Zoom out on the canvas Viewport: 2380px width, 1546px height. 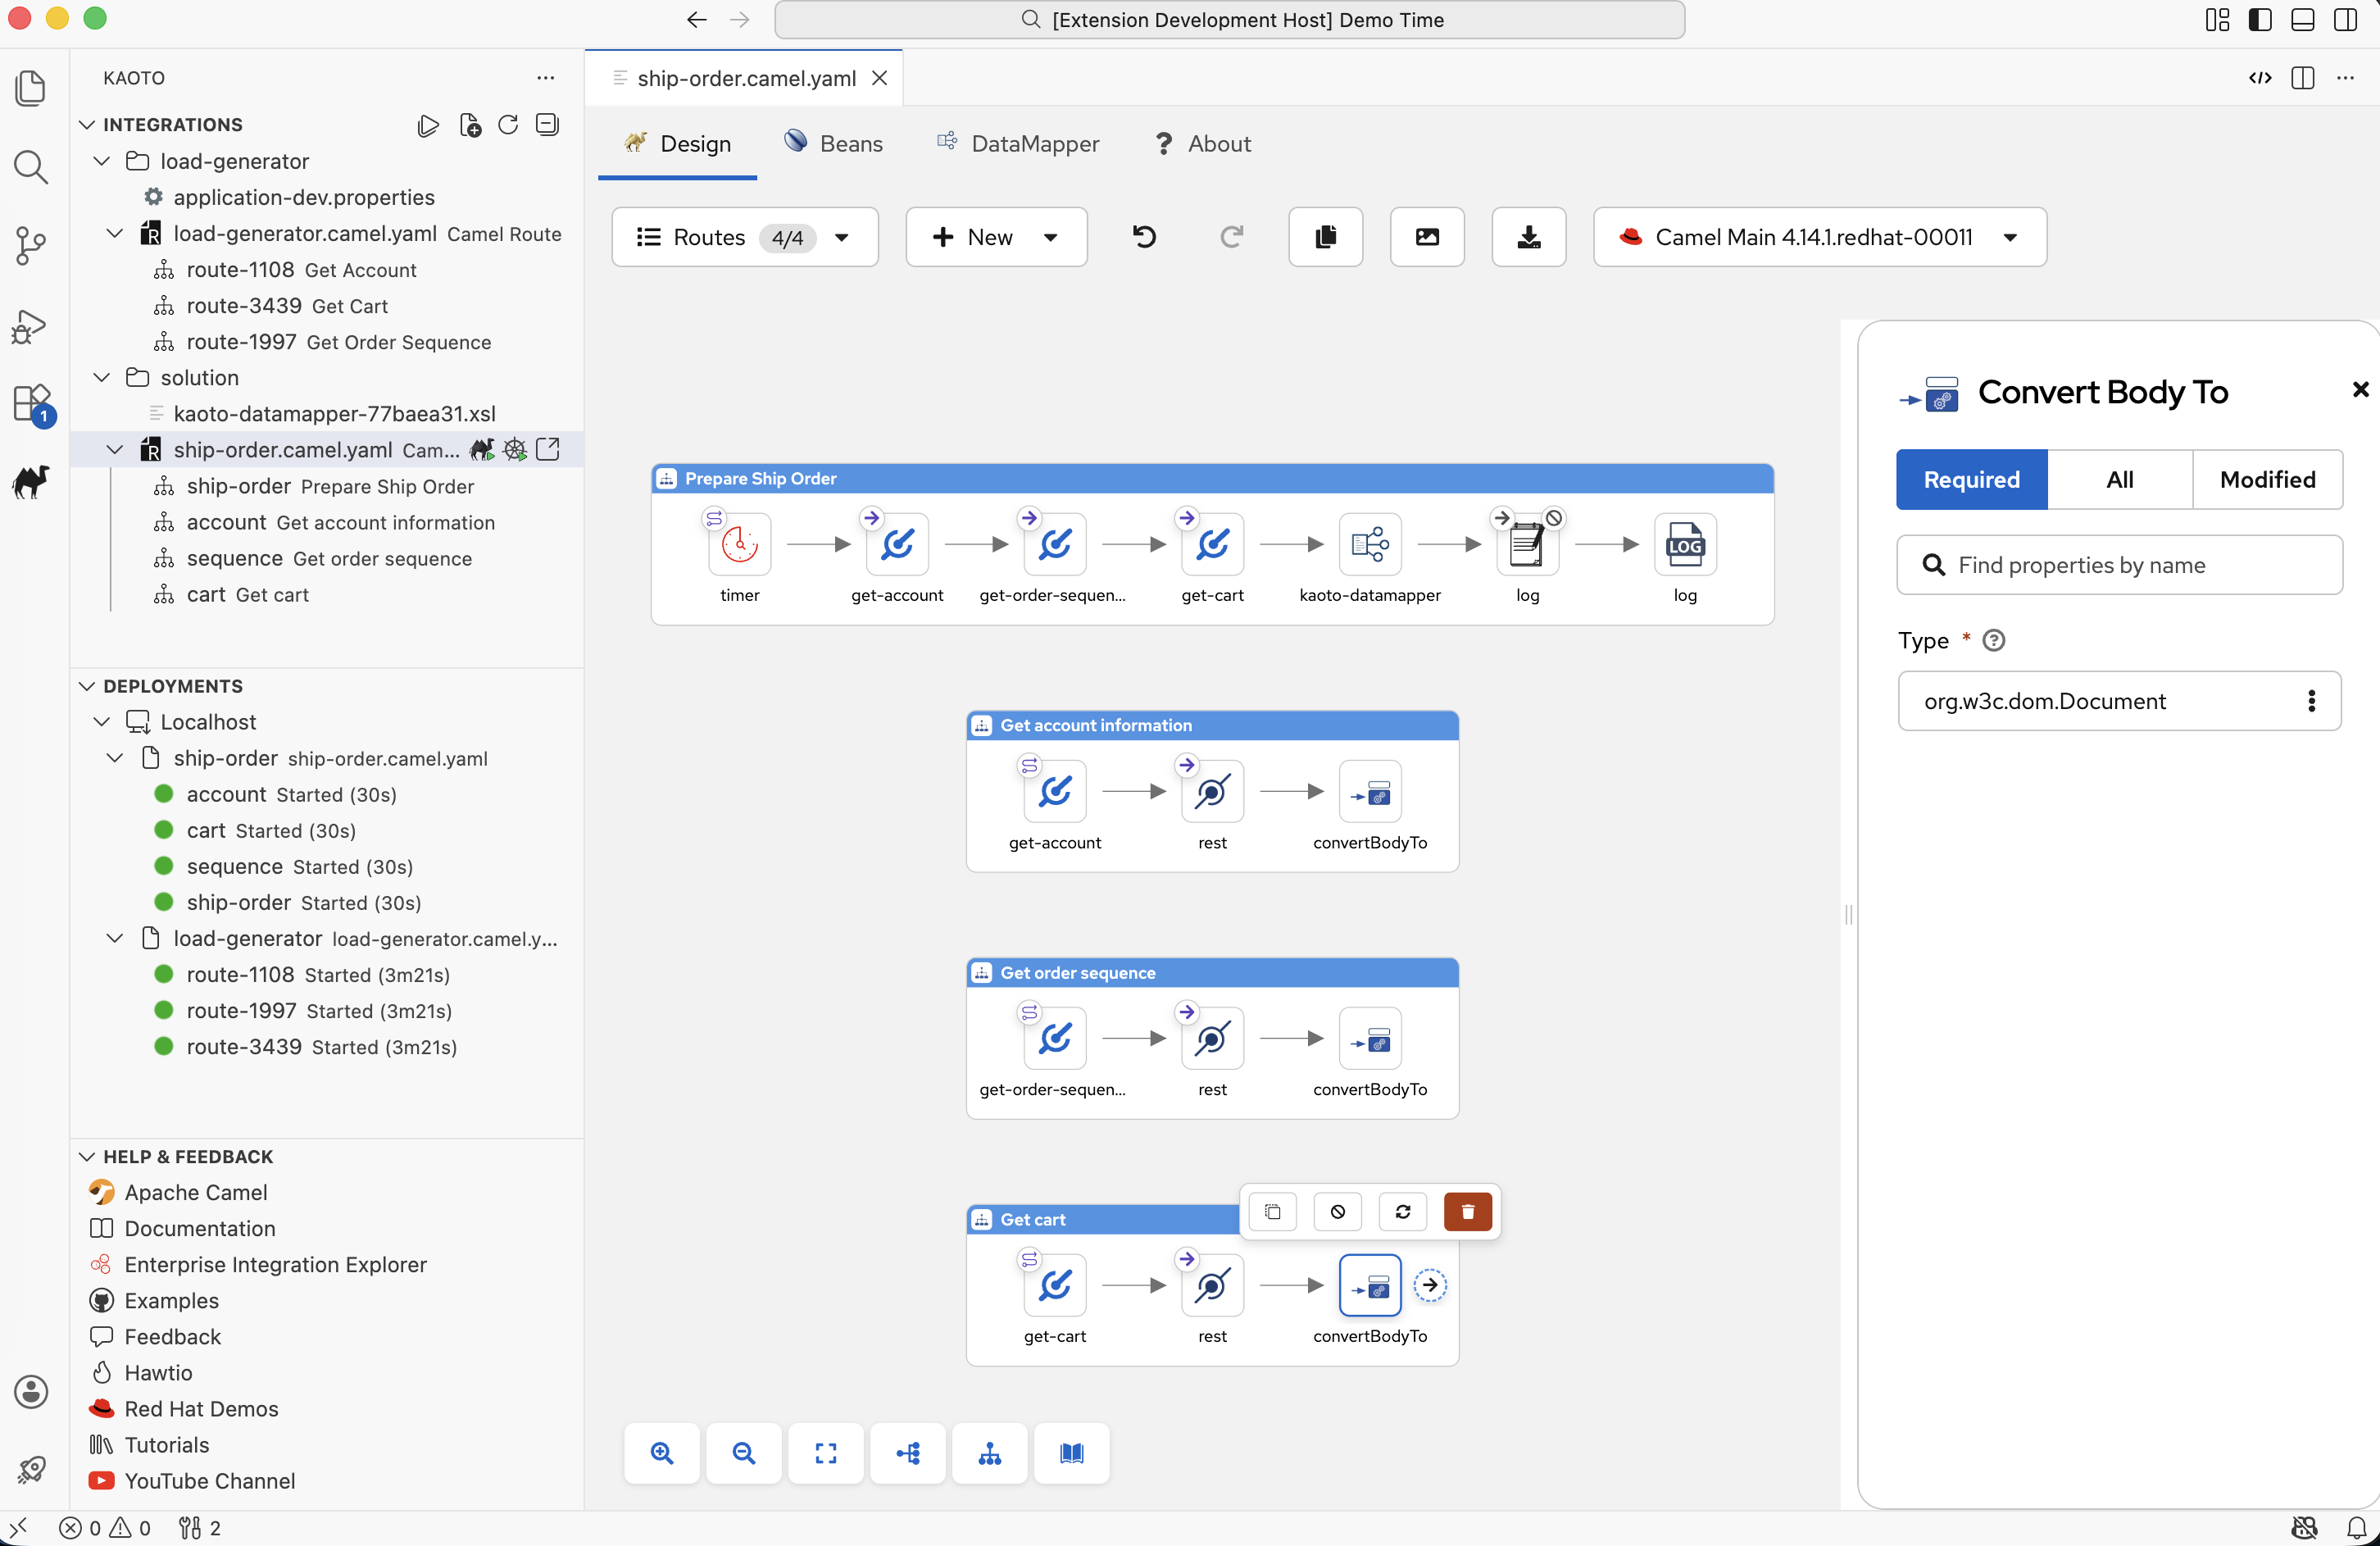click(743, 1453)
